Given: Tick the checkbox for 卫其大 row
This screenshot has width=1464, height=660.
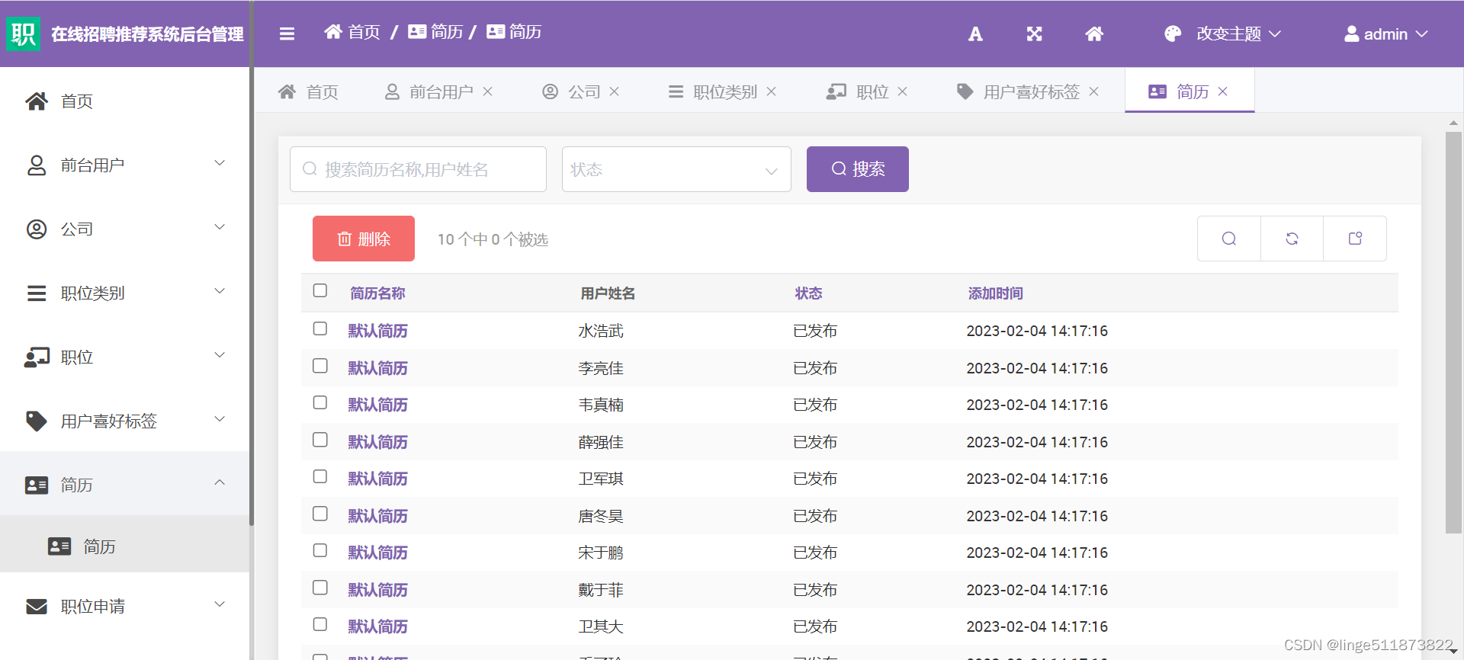Looking at the screenshot, I should 320,624.
